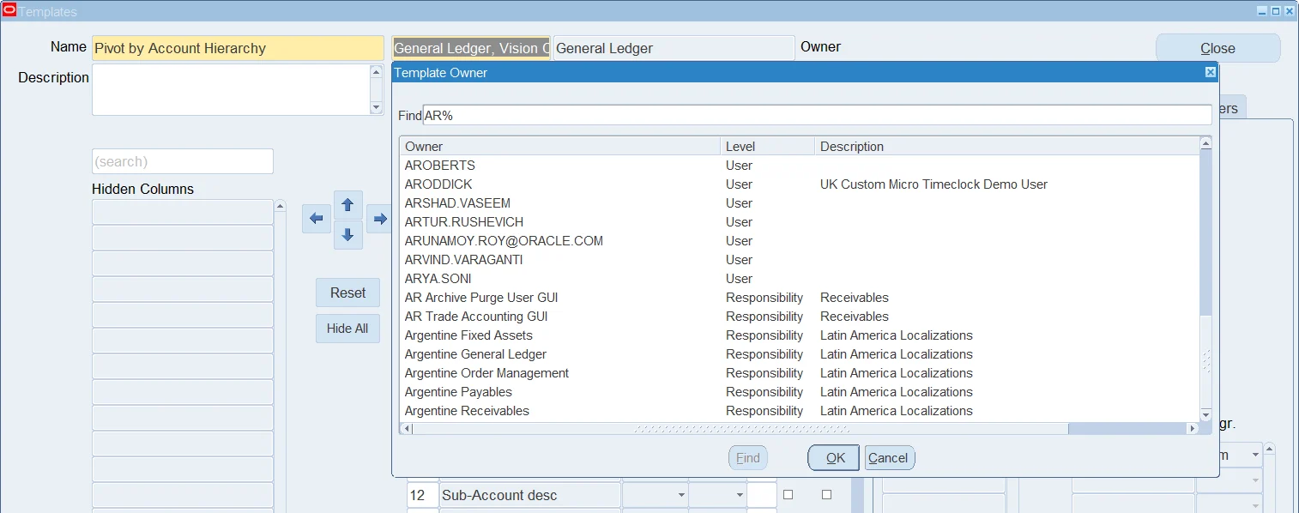Close the Template Owner dialog via X icon
Viewport: 1299px width, 513px height.
[x=1211, y=73]
